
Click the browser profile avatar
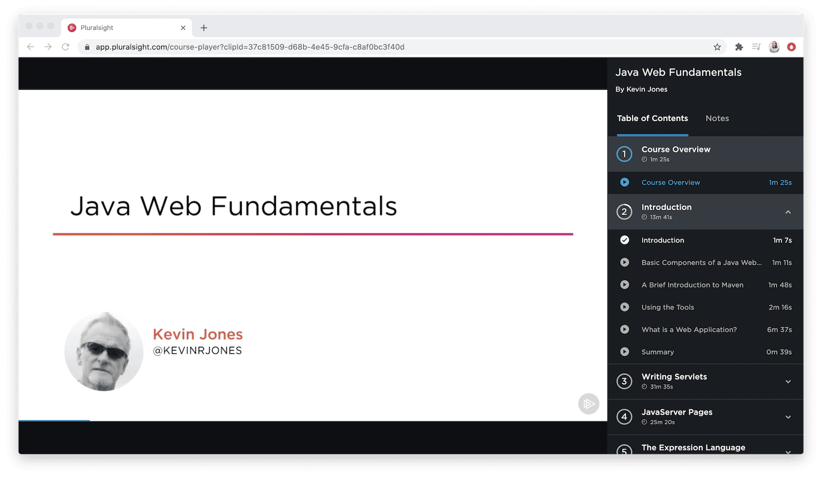click(x=774, y=47)
